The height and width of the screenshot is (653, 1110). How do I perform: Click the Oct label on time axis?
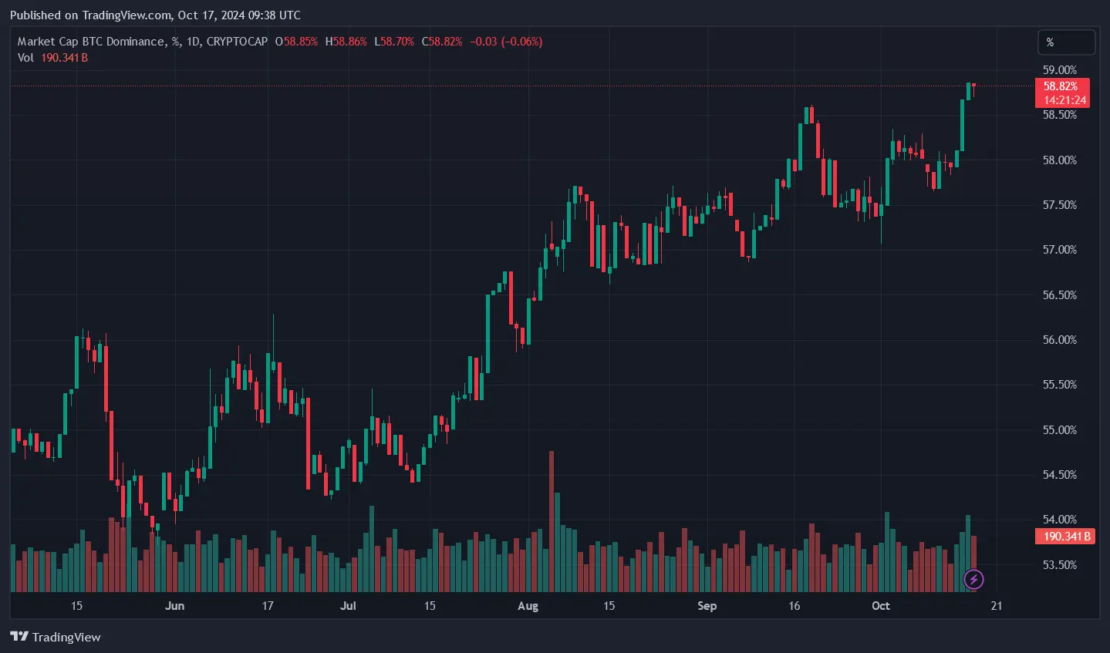click(x=881, y=606)
